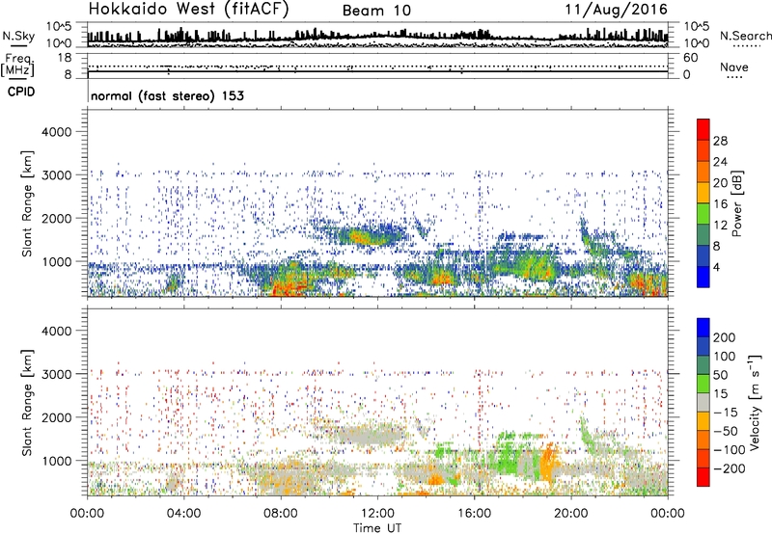Select the '08:00' time tick label

tap(281, 514)
